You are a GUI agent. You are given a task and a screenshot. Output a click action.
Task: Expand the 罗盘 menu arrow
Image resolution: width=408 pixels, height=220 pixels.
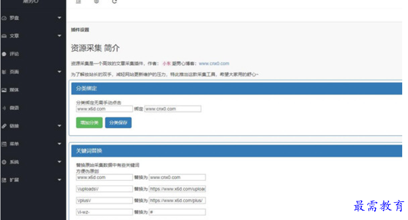[59, 18]
